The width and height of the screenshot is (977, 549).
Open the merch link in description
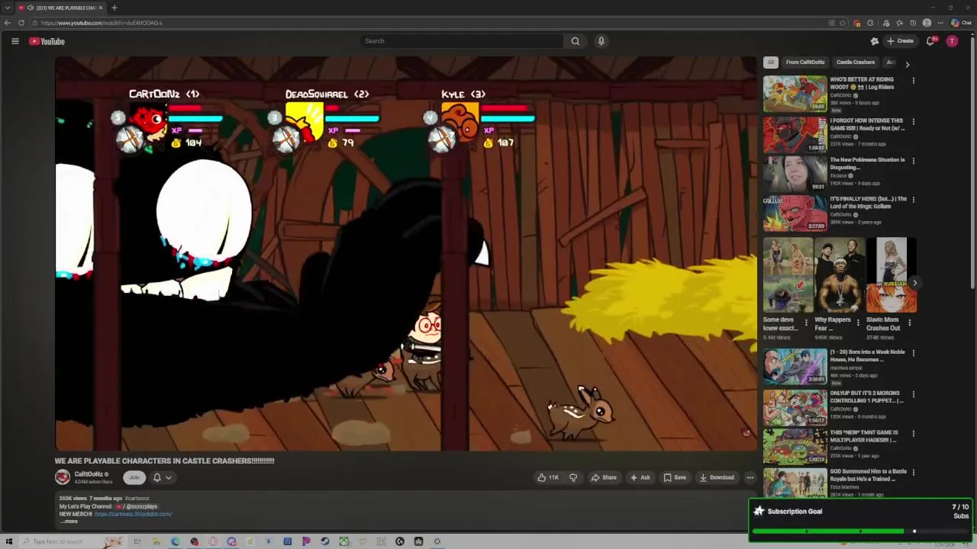click(133, 514)
